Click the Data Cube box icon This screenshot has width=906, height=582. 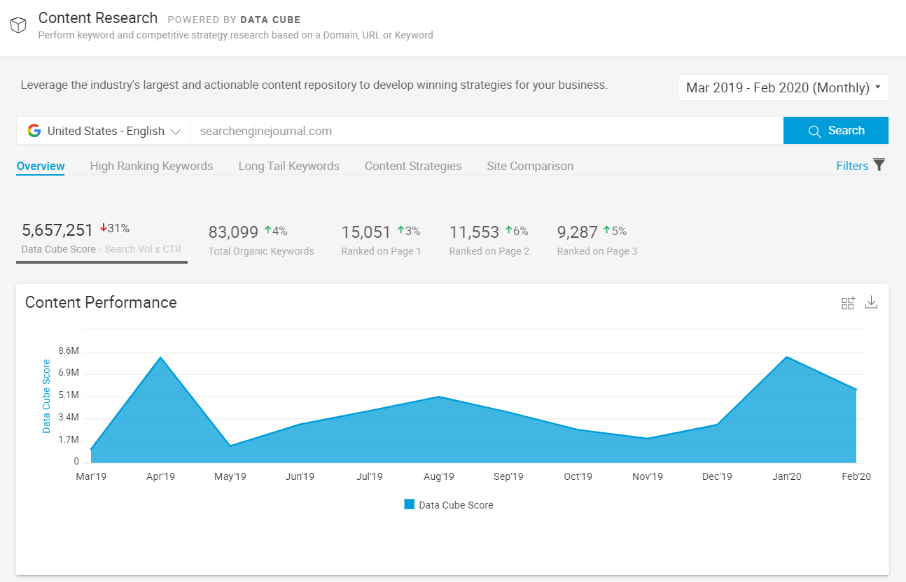pos(18,26)
